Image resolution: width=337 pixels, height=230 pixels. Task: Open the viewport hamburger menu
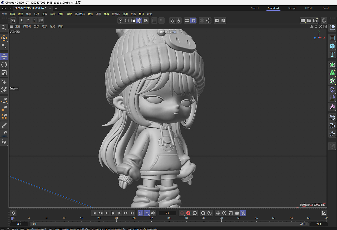click(11, 27)
